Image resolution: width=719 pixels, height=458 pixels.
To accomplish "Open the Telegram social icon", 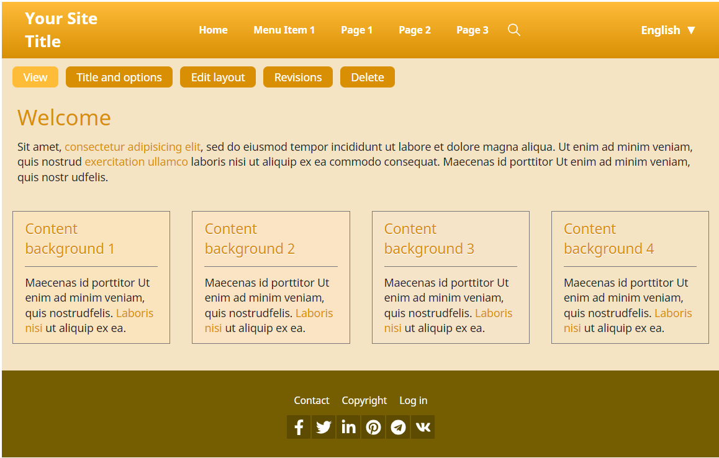I will click(398, 427).
